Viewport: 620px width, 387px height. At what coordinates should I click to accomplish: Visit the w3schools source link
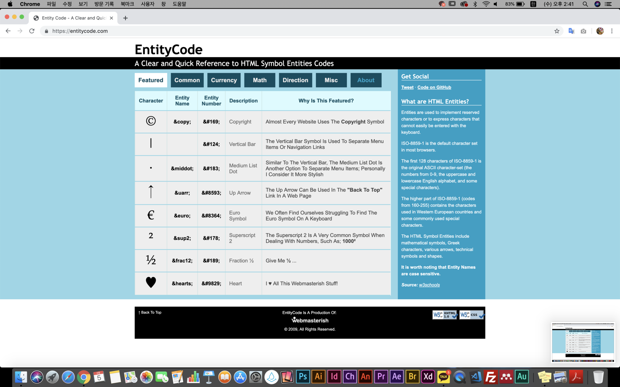429,285
